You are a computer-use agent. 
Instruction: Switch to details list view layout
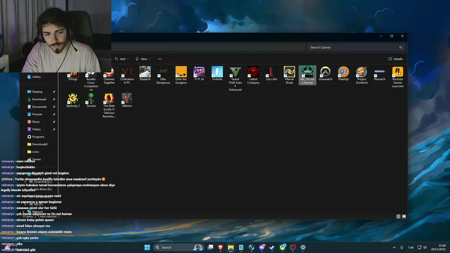click(398, 216)
